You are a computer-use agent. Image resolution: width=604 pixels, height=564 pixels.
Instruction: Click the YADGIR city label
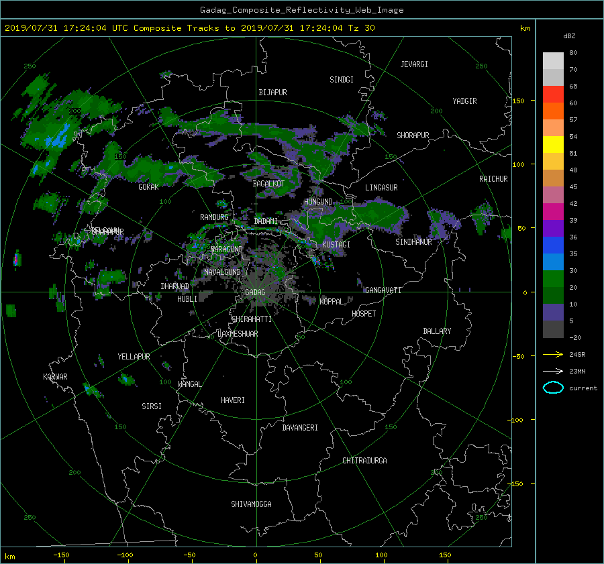point(464,101)
